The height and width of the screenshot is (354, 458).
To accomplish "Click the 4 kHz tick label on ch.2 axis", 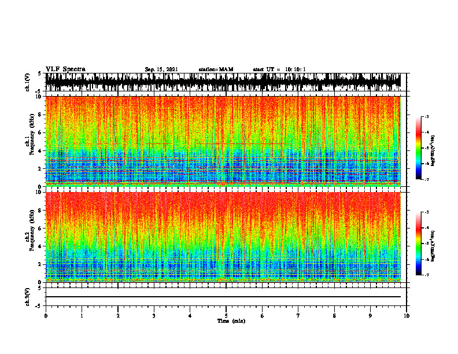I will pyautogui.click(x=40, y=246).
